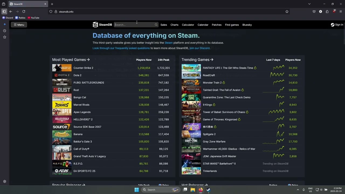Open the Sales page

point(164,25)
